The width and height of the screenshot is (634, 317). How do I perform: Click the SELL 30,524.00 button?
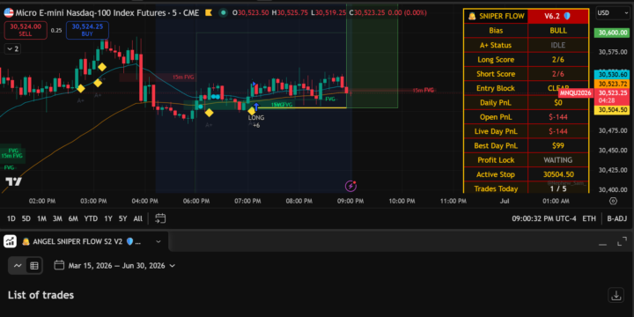(26, 30)
